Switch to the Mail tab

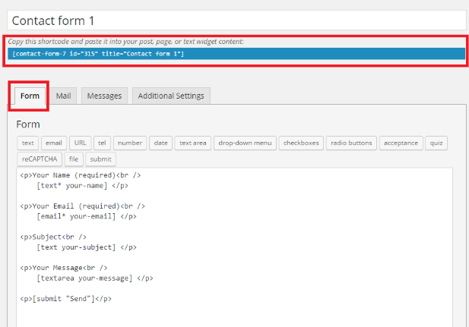pos(63,96)
